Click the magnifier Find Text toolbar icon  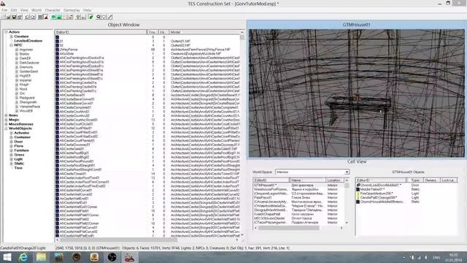click(x=99, y=17)
